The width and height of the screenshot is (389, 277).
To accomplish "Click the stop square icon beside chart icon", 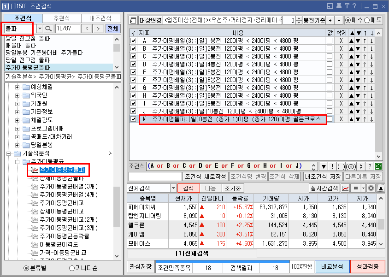I will [355, 188].
